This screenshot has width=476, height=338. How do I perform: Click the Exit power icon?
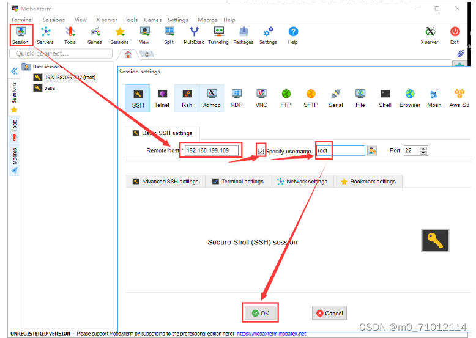click(455, 35)
